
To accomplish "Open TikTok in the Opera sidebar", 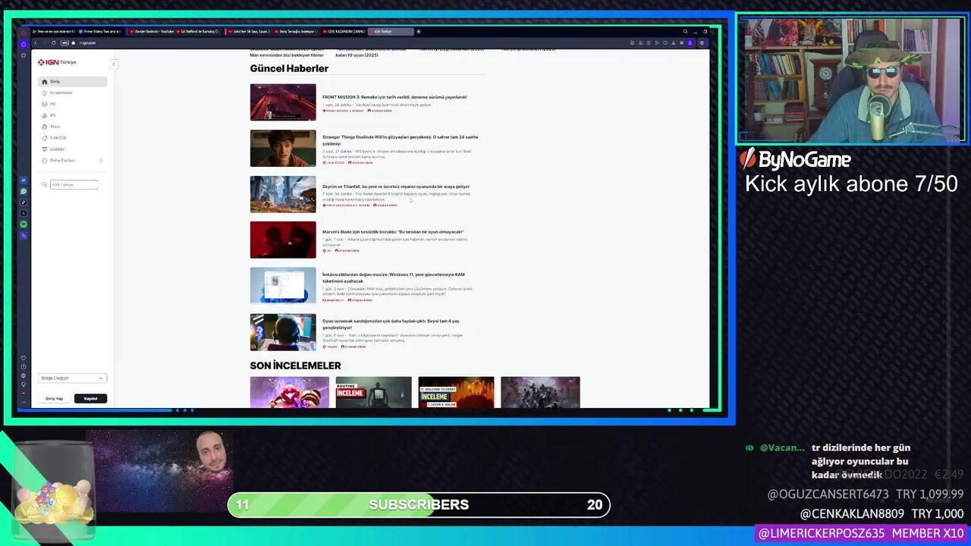I will 24,202.
